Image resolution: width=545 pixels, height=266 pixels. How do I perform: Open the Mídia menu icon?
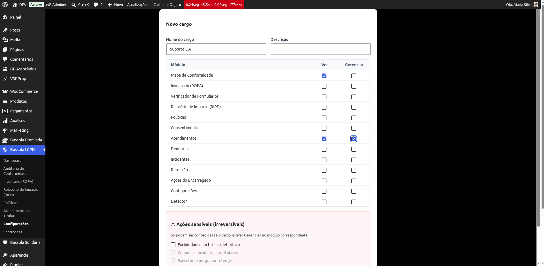click(x=5, y=40)
